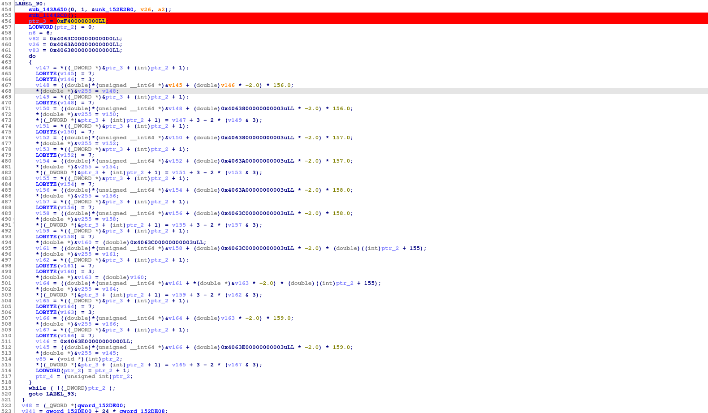Screen dimensions: 708x413
Task: Select the highlighted constant 0xF400000000LL
Action: coord(81,21)
